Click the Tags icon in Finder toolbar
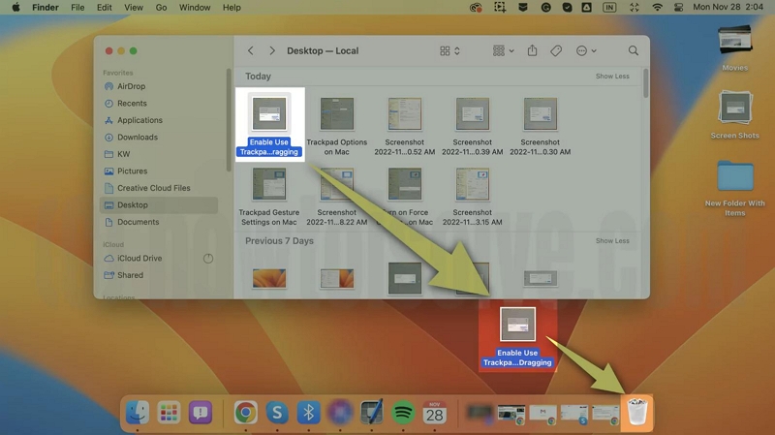The height and width of the screenshot is (435, 775). click(556, 50)
